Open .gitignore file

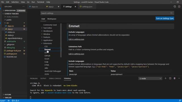click(10, 44)
